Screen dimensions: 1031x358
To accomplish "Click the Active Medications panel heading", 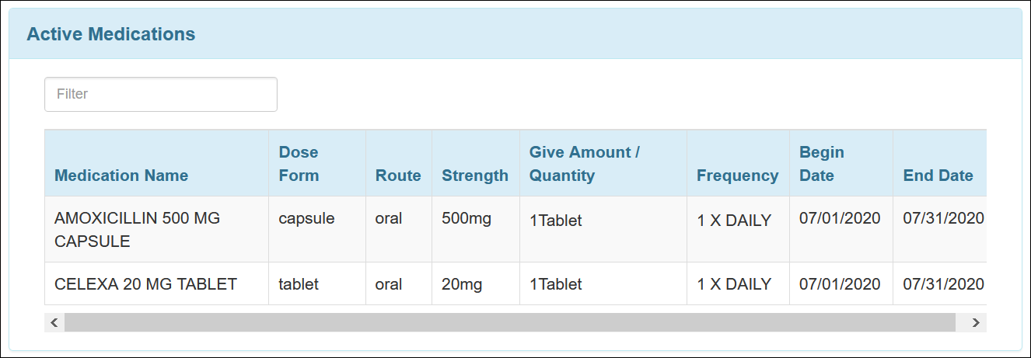I will [x=111, y=34].
